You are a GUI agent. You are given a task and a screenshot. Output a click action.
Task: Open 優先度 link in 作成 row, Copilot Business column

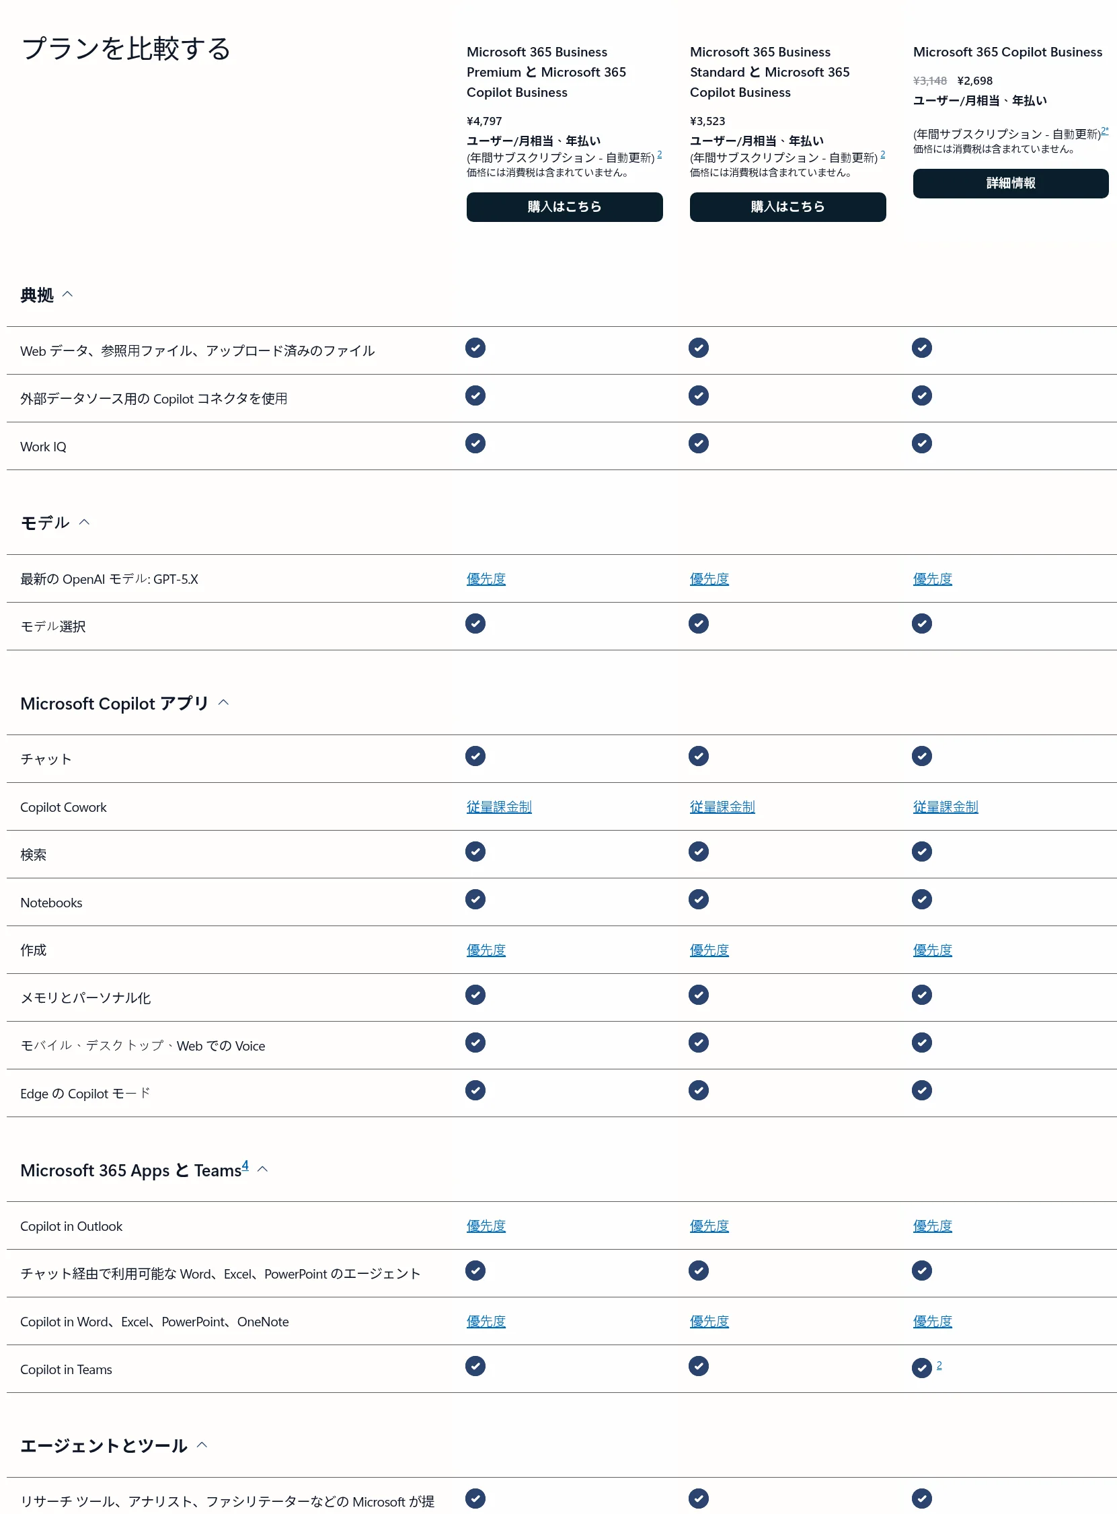933,950
